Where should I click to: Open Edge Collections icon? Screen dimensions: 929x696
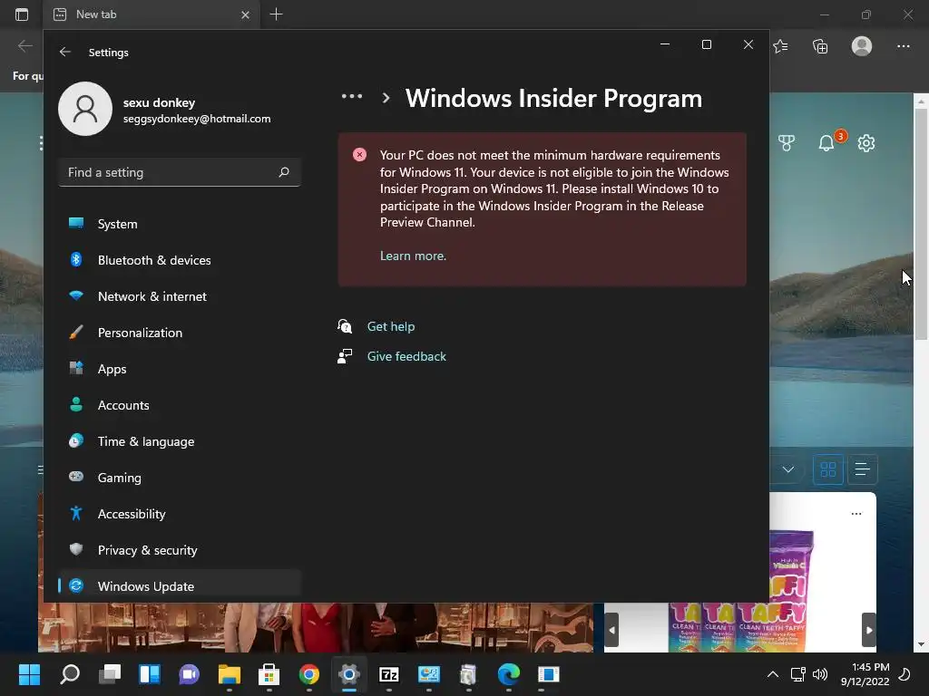tap(820, 46)
